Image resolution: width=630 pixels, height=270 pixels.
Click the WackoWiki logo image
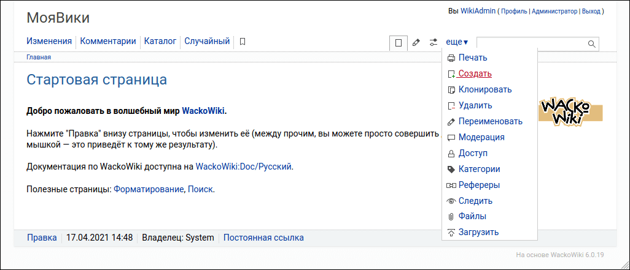pos(570,111)
